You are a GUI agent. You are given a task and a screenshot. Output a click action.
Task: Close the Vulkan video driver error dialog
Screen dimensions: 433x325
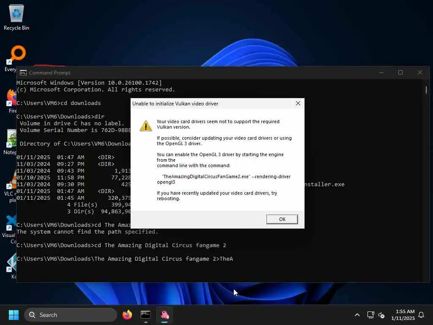[x=298, y=103]
